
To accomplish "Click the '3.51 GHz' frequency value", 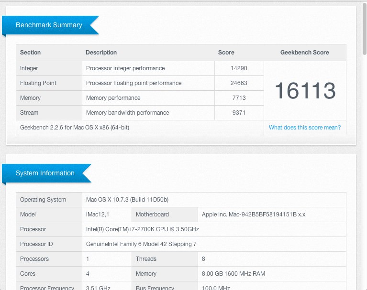I will point(98,288).
